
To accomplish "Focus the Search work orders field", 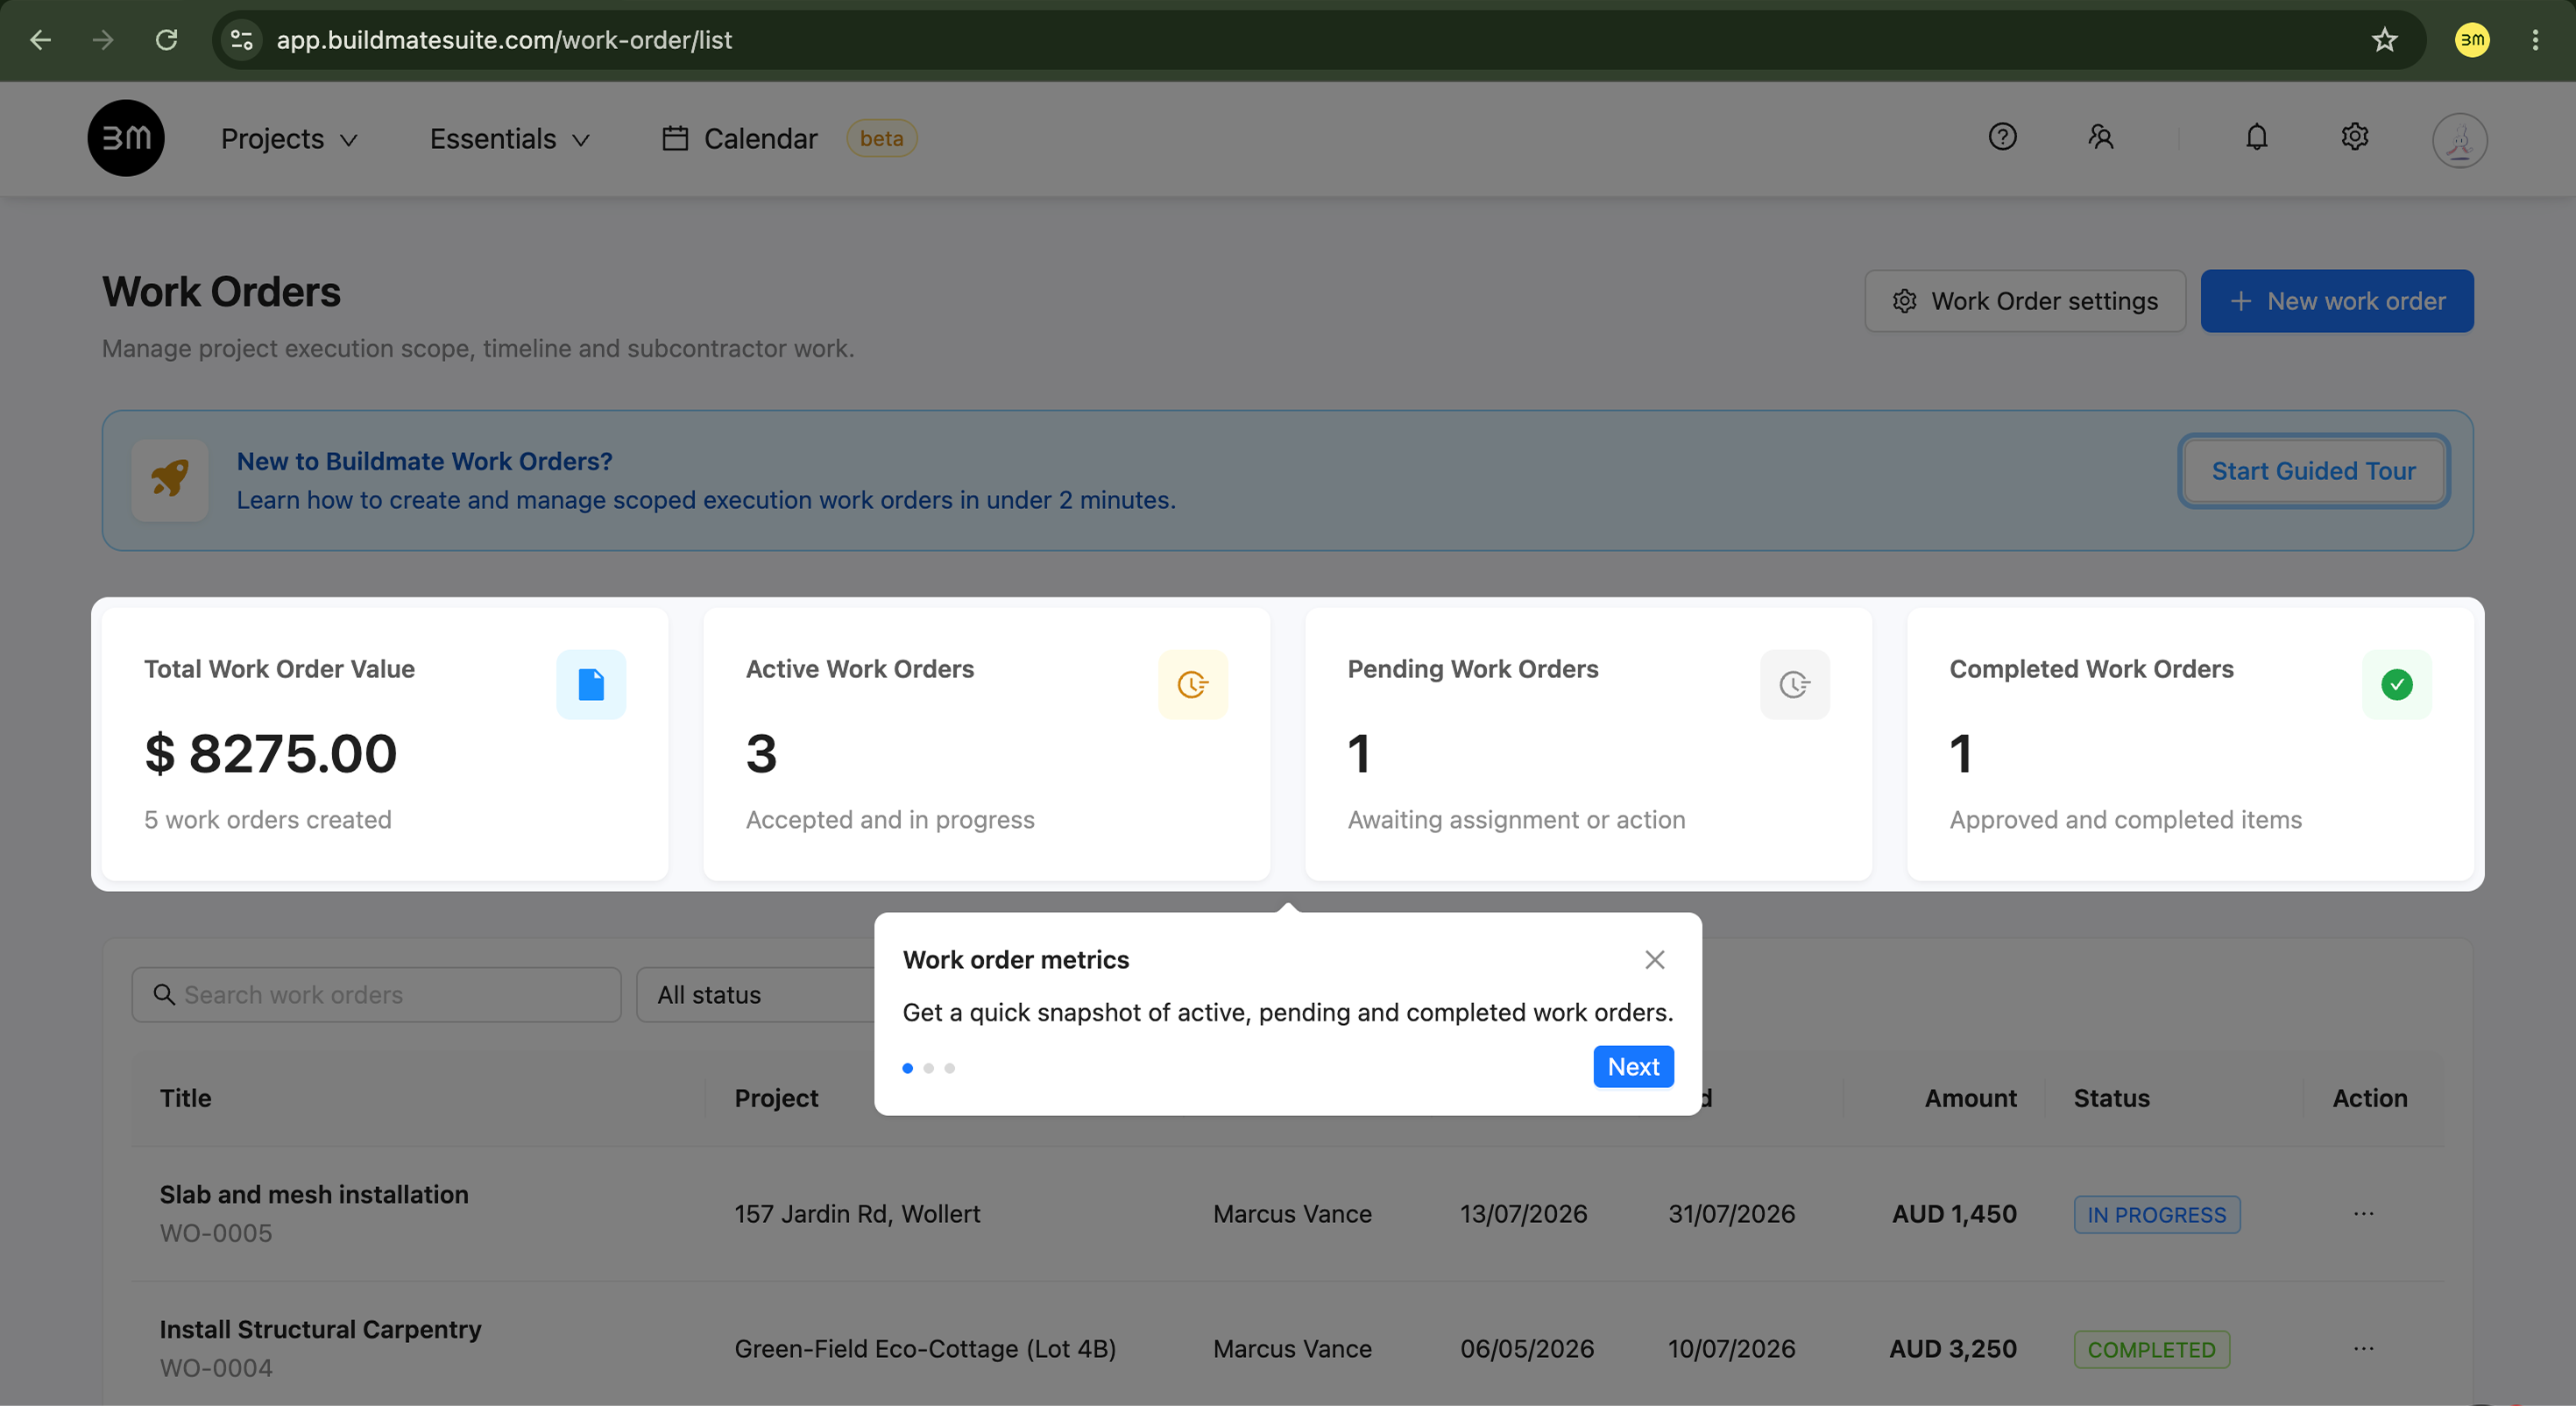I will pyautogui.click(x=376, y=995).
